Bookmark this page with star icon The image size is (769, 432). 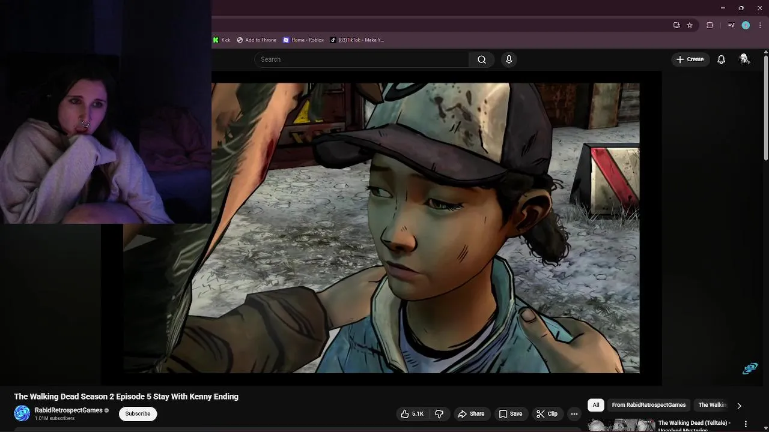point(690,25)
